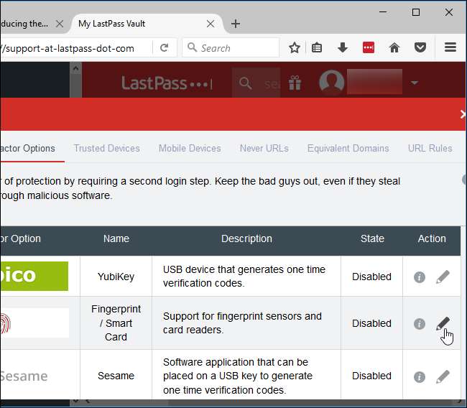Image resolution: width=467 pixels, height=408 pixels.
Task: Switch to URL Rules tab
Action: click(430, 148)
